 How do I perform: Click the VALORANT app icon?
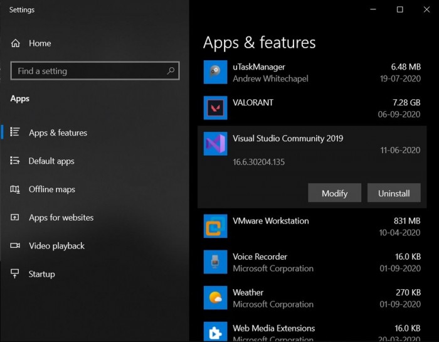click(x=215, y=108)
